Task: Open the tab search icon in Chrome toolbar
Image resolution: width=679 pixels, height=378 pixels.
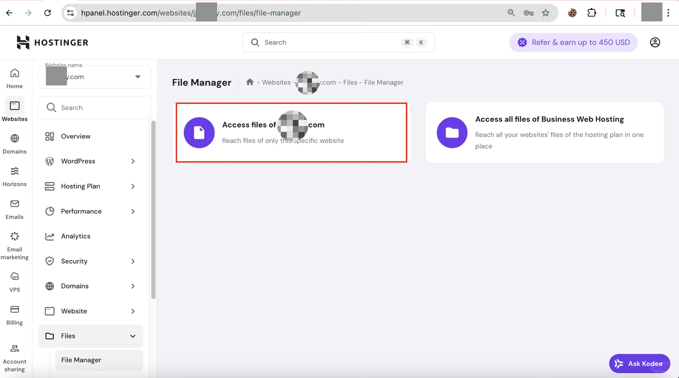Action: pyautogui.click(x=620, y=13)
